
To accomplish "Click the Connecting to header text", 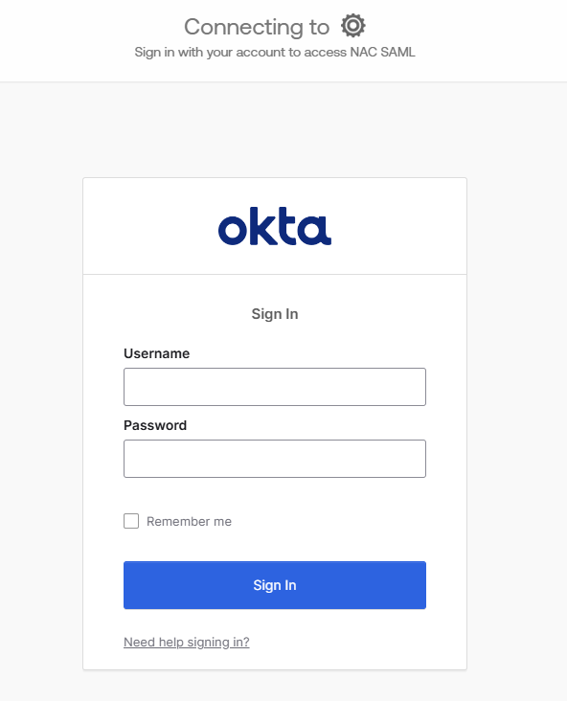I will pyautogui.click(x=257, y=27).
